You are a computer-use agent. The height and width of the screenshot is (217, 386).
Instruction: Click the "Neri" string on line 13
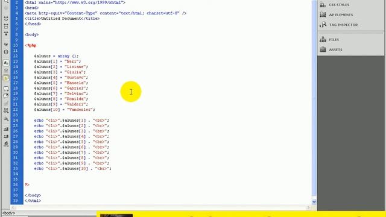pos(71,61)
